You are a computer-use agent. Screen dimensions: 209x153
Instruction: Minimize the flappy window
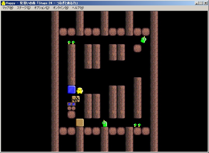tap(197, 3)
